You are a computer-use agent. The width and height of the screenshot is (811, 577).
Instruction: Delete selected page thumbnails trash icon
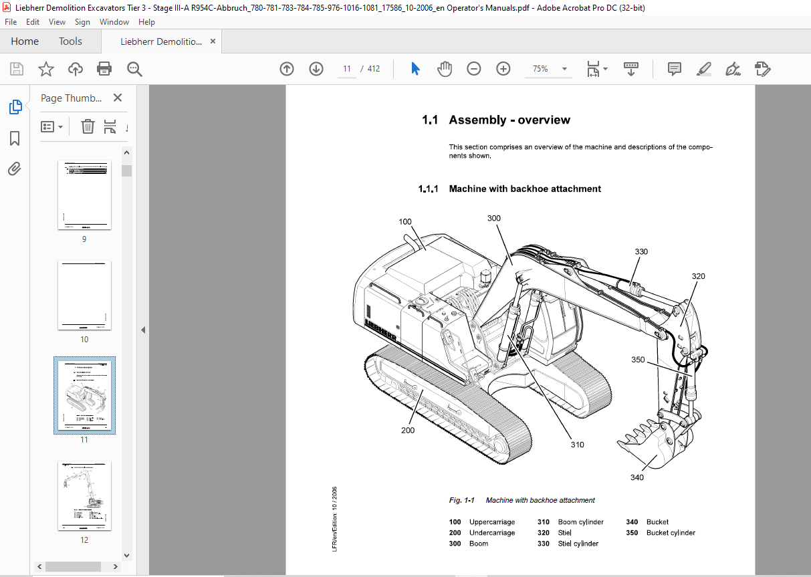click(x=88, y=126)
